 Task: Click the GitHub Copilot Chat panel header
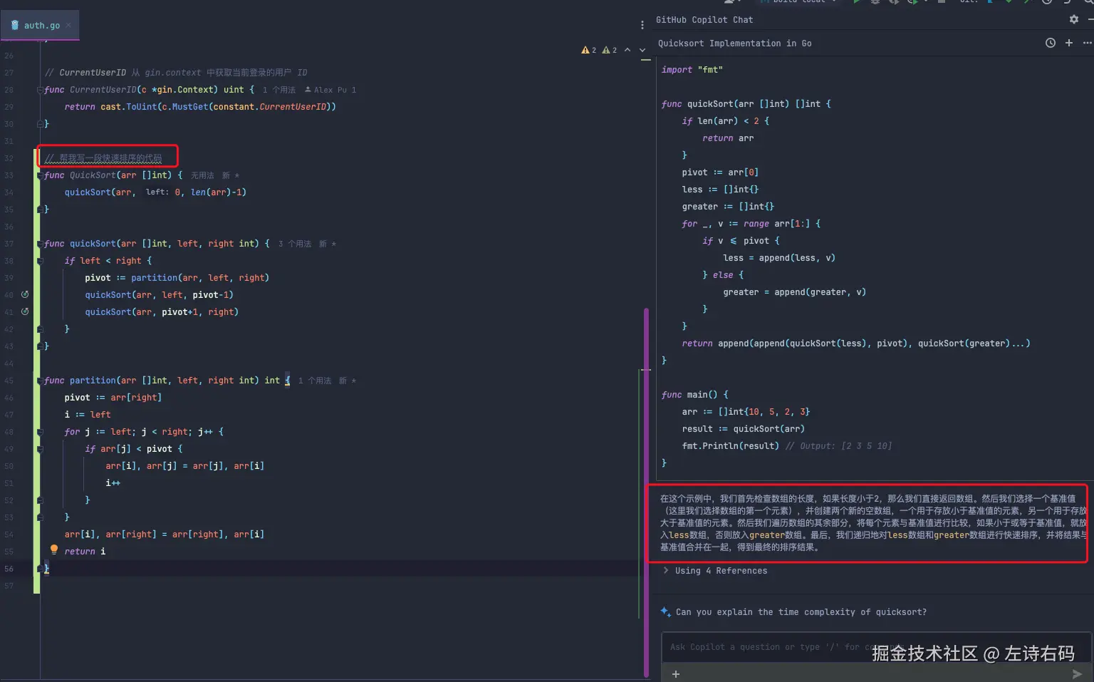coord(704,19)
